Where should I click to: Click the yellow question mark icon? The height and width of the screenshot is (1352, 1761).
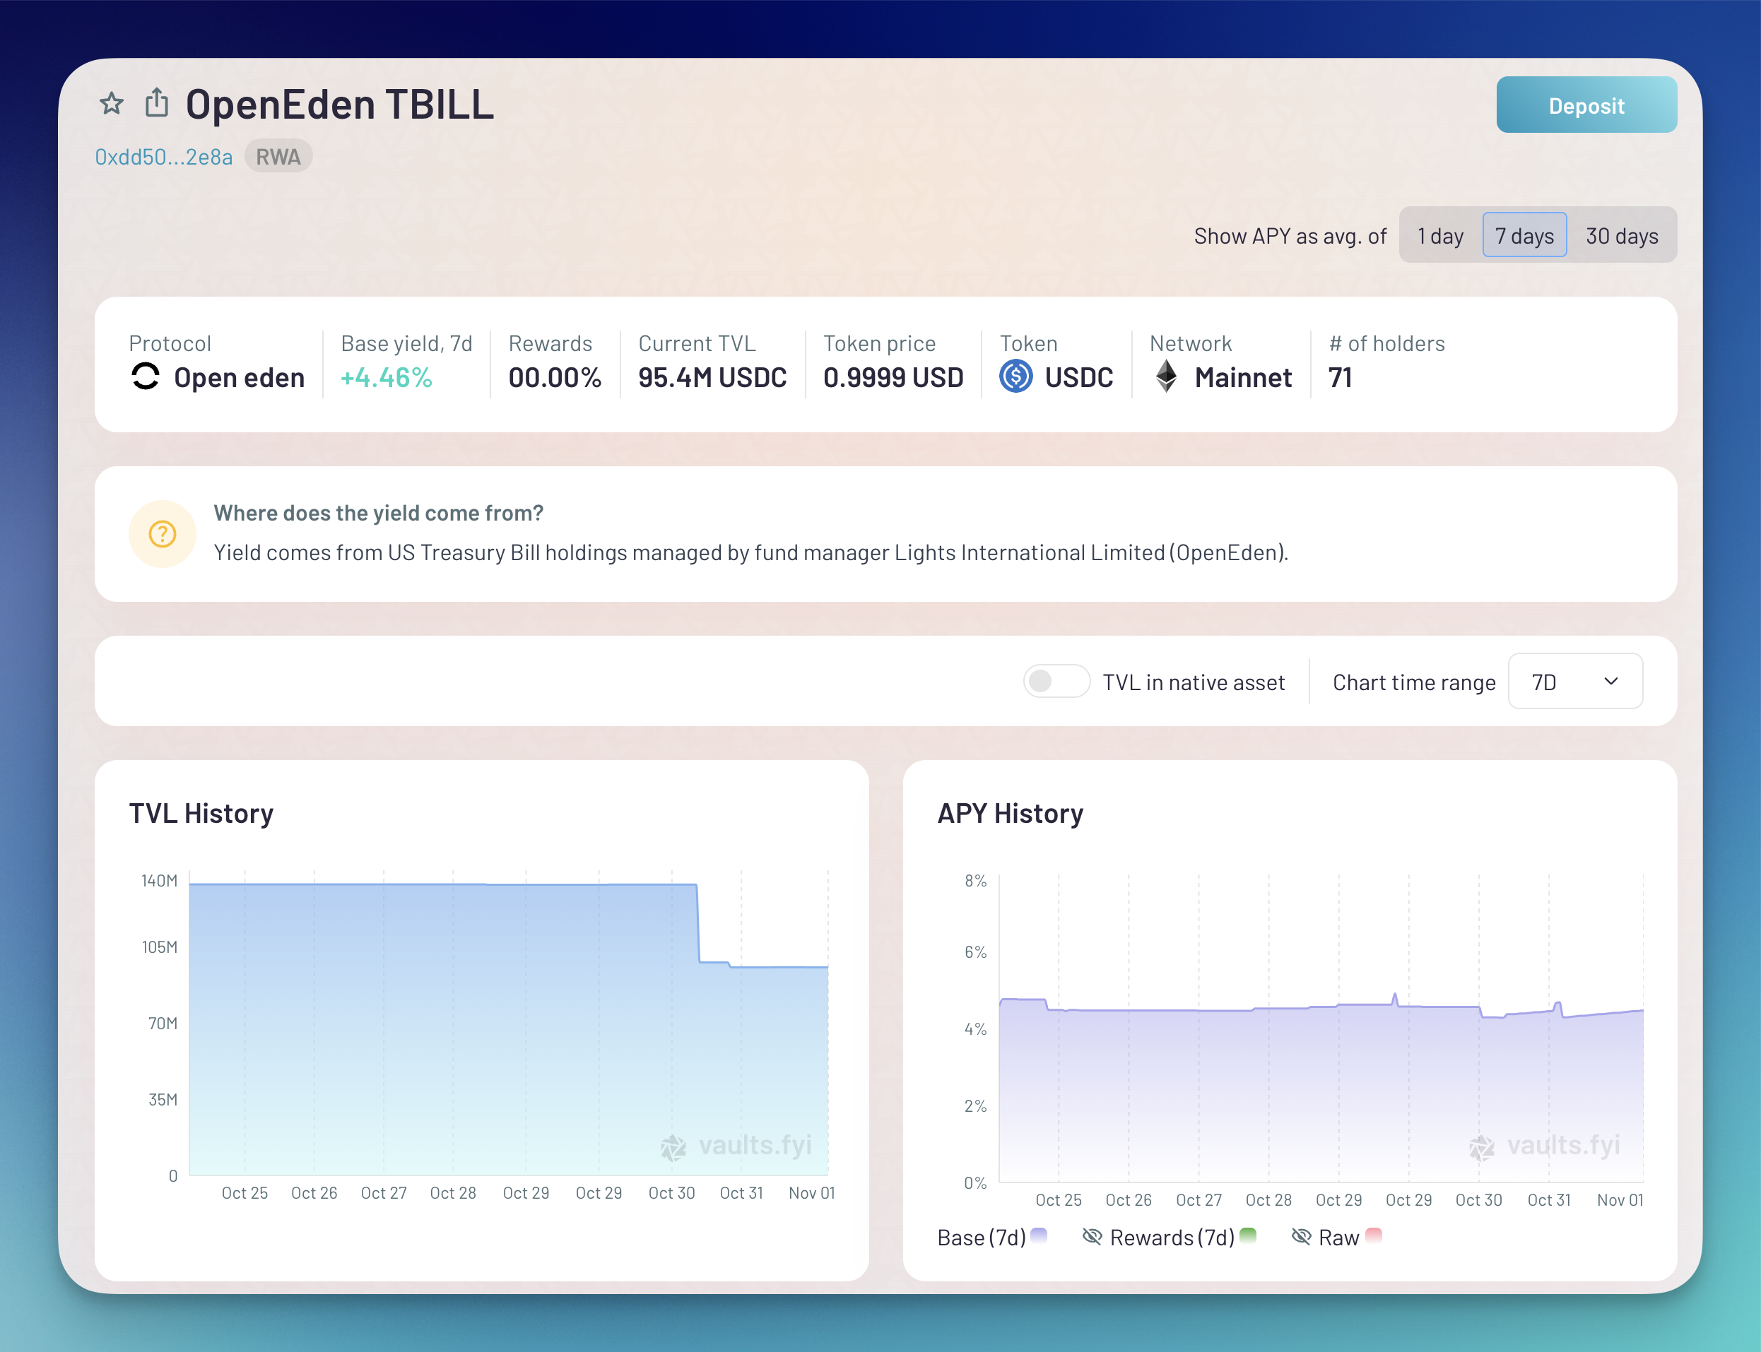coord(163,534)
